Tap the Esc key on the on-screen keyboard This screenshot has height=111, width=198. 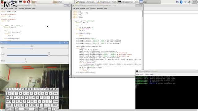tap(7, 89)
